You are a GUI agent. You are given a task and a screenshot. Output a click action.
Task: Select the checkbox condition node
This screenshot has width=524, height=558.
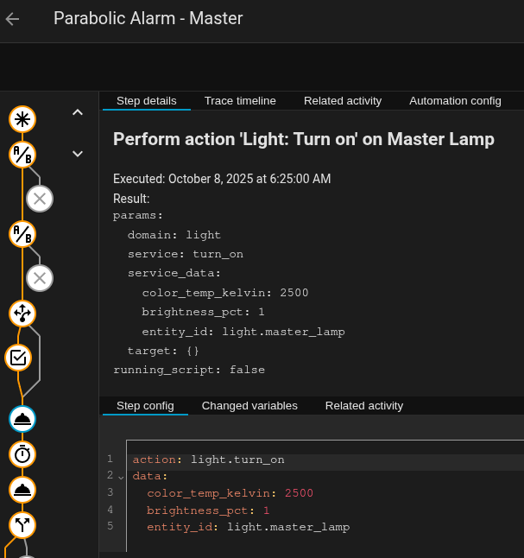coord(19,357)
